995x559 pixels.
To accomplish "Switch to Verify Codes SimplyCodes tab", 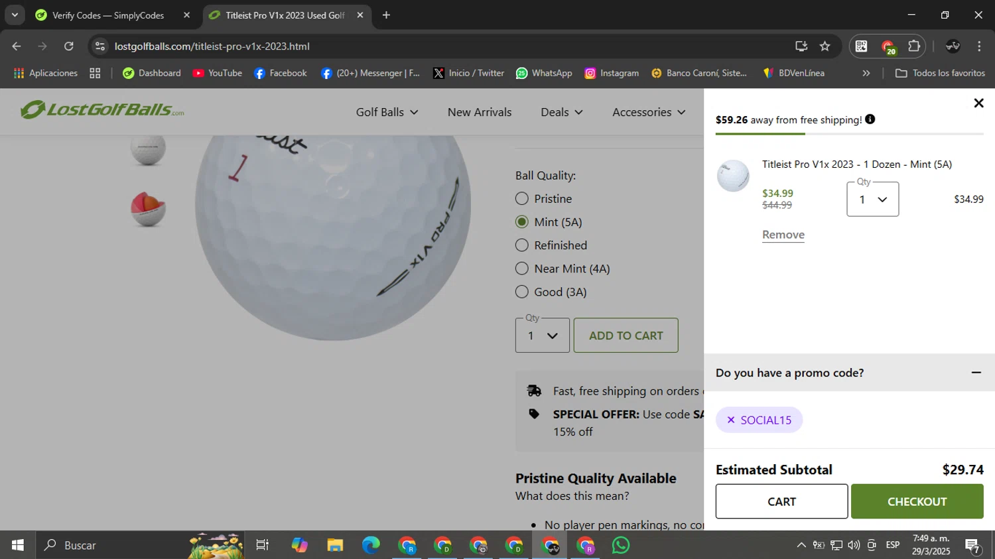I will pos(108,15).
